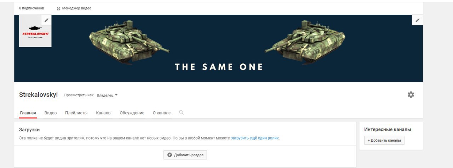Click the pencil icon on the channel avatar

tap(46, 20)
